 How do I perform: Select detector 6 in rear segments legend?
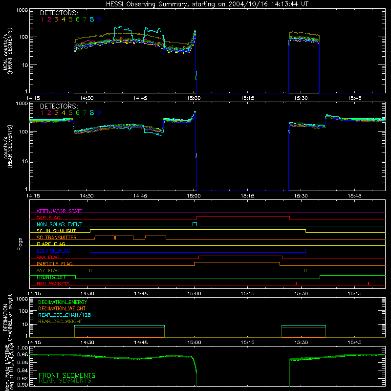[x=78, y=113]
